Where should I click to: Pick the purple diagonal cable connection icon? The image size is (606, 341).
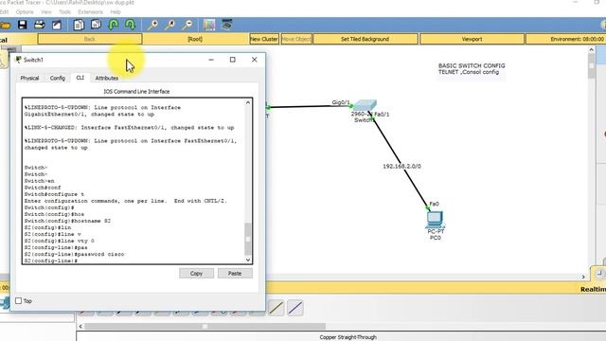pyautogui.click(x=295, y=308)
